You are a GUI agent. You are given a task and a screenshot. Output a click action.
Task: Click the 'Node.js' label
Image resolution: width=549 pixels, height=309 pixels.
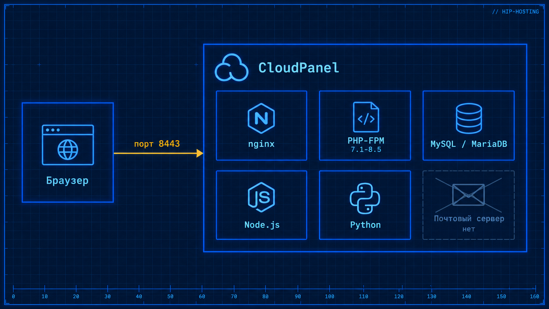click(262, 225)
